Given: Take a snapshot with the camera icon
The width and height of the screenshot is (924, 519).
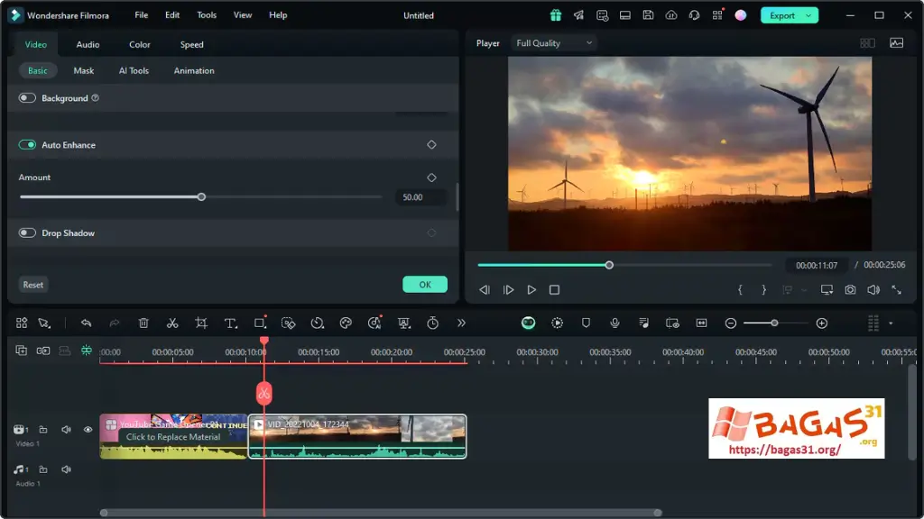Looking at the screenshot, I should 849,289.
